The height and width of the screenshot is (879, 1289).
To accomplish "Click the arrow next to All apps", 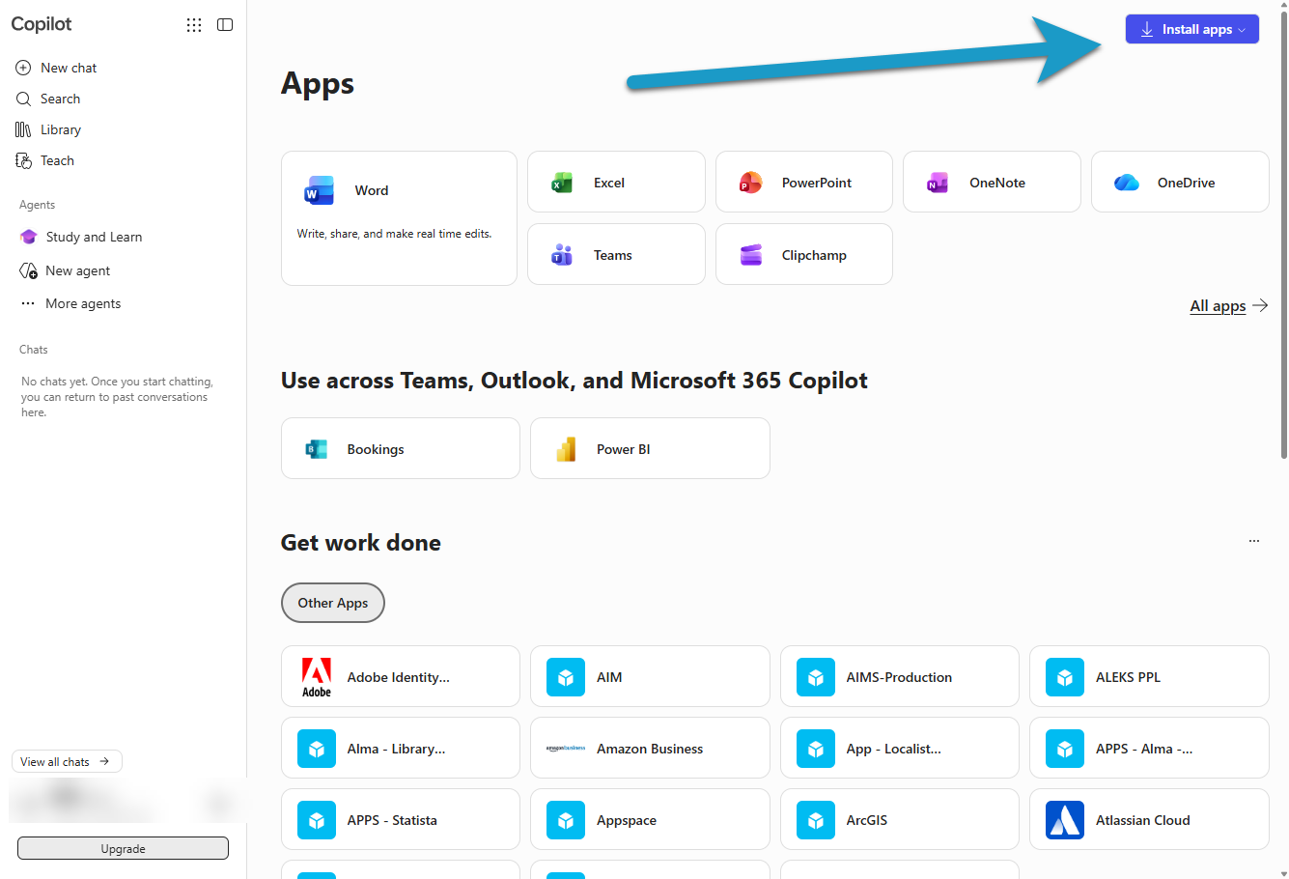I will pos(1260,306).
